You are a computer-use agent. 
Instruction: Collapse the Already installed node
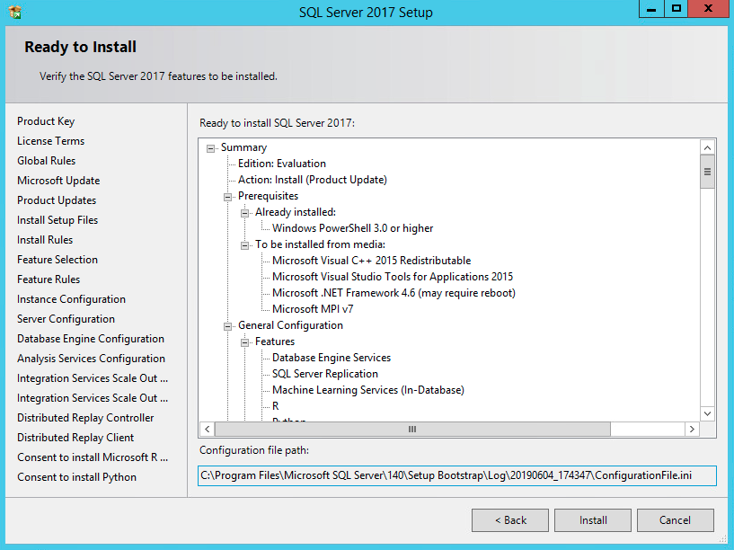pyautogui.click(x=245, y=213)
